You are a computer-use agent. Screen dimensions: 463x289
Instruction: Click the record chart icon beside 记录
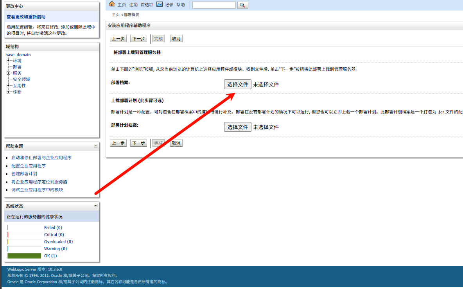pos(159,4)
